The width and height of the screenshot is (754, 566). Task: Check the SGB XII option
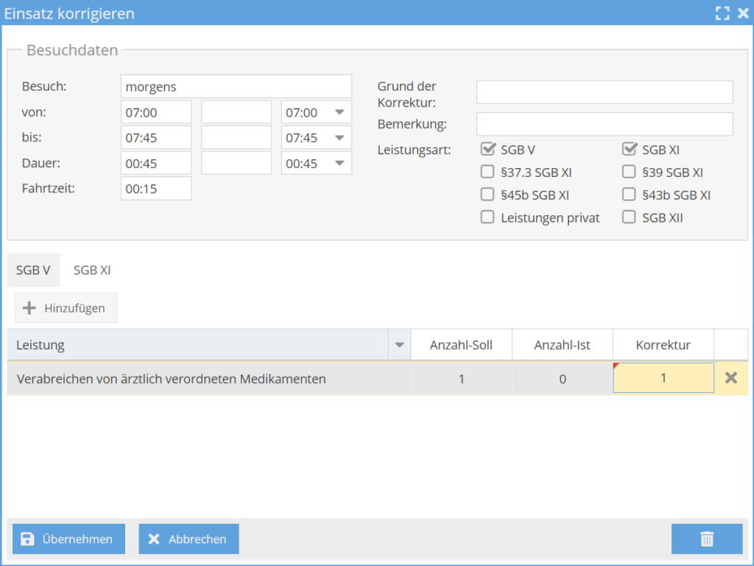[629, 217]
